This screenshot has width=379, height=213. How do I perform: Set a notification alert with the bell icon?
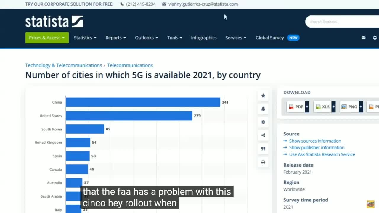point(263,109)
